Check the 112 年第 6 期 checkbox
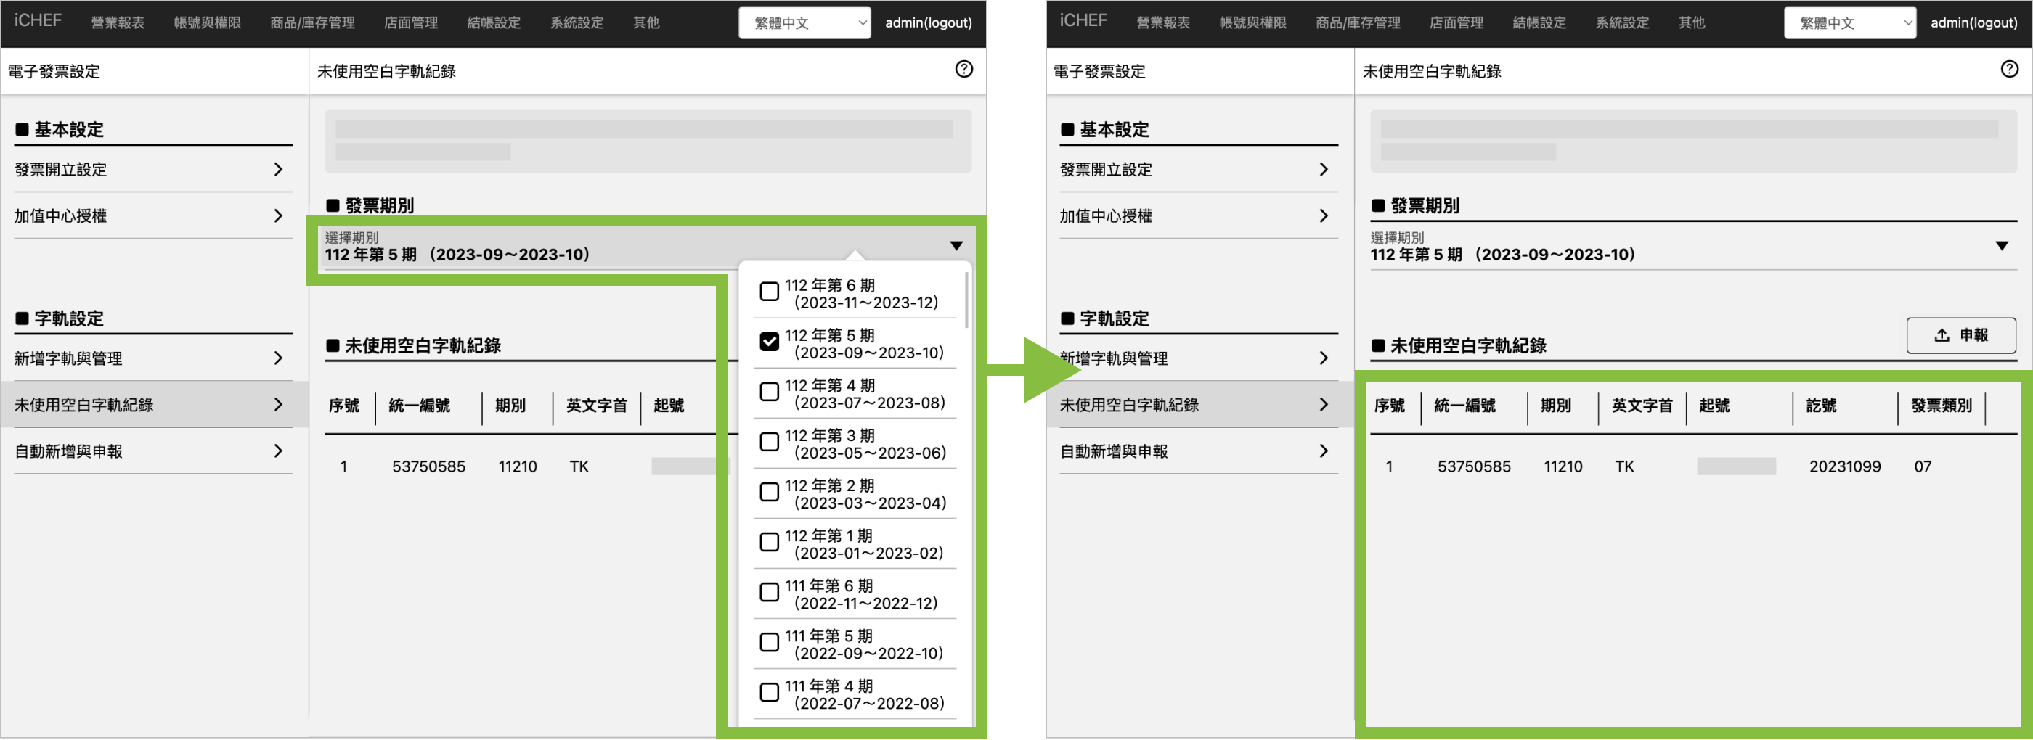This screenshot has width=2033, height=740. click(x=769, y=292)
